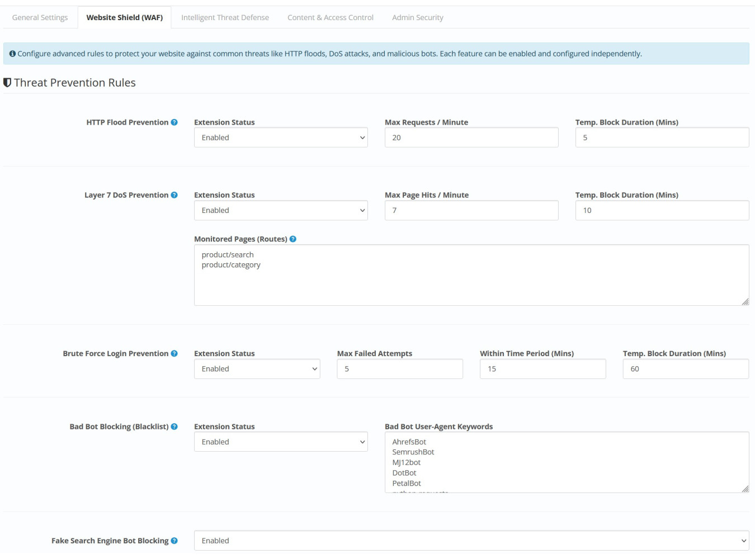Image resolution: width=755 pixels, height=559 pixels.
Task: Click help icon next to HTTP Flood Prevention
Action: [174, 122]
